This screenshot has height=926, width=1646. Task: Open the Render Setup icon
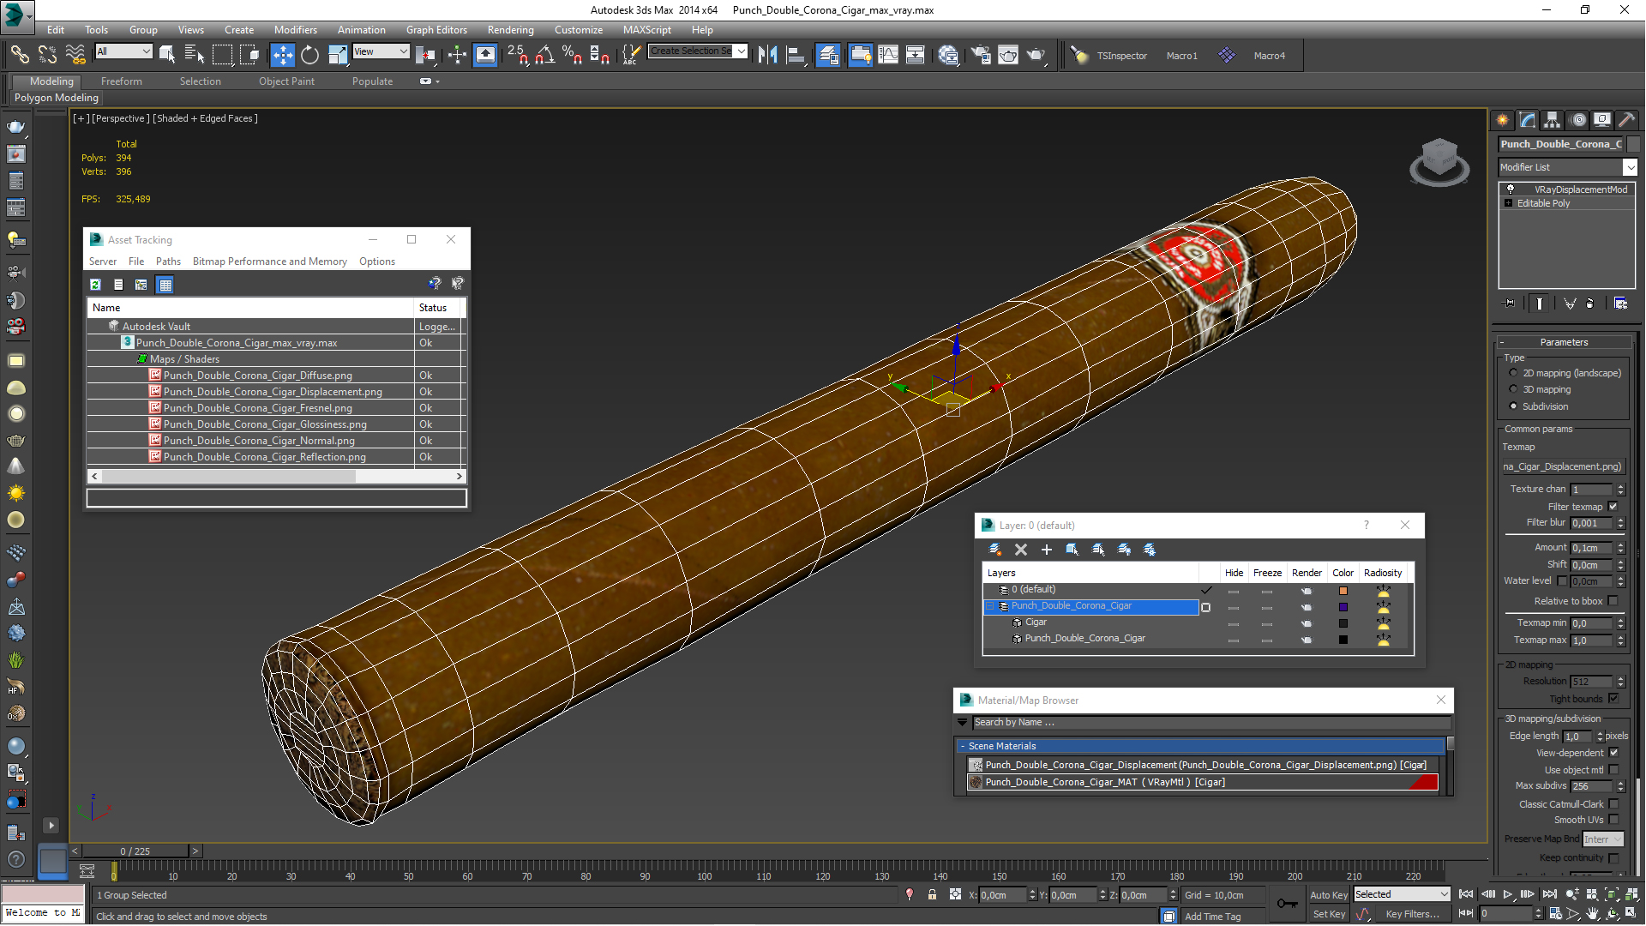[x=980, y=55]
